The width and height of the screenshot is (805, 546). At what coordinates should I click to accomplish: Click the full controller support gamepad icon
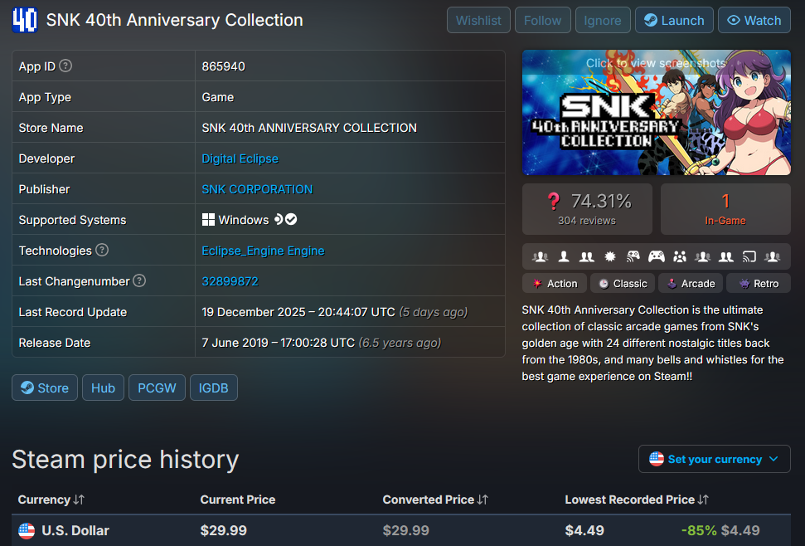point(656,257)
